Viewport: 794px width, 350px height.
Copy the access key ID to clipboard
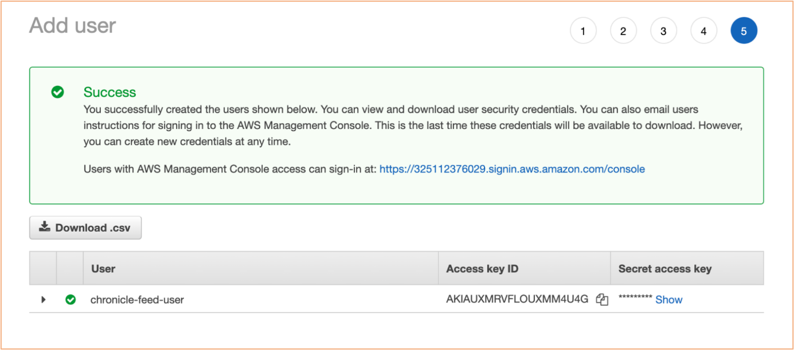(x=602, y=300)
